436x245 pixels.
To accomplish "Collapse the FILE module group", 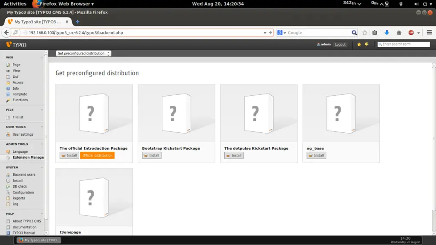I will click(x=42, y=110).
